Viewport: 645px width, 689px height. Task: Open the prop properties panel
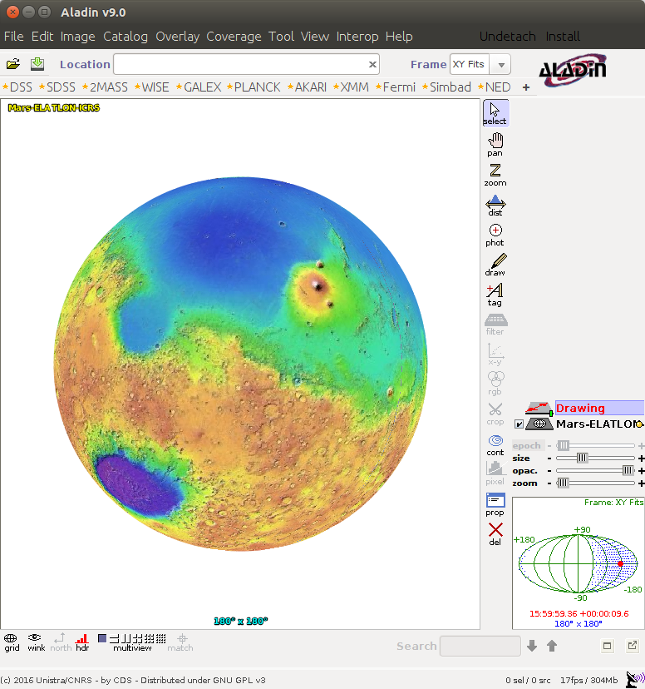495,505
